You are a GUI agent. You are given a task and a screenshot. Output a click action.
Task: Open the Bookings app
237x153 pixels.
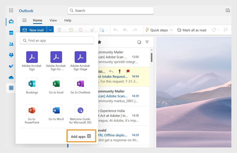tap(32, 86)
